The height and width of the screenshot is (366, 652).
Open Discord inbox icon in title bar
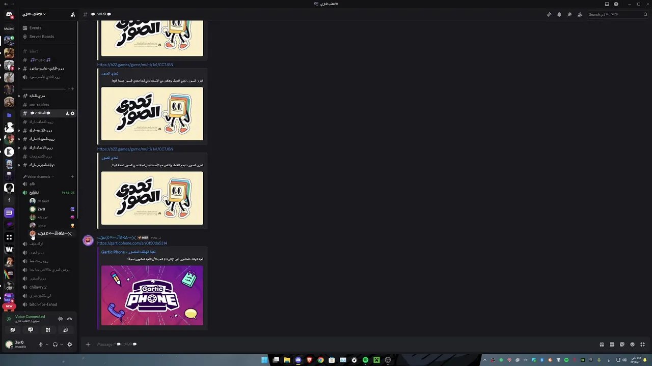point(607,4)
